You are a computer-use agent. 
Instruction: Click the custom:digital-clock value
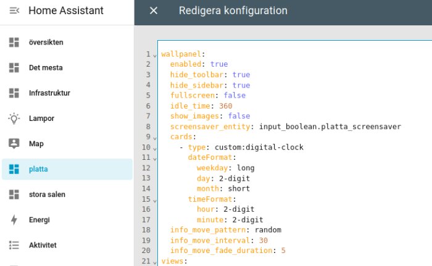point(259,147)
